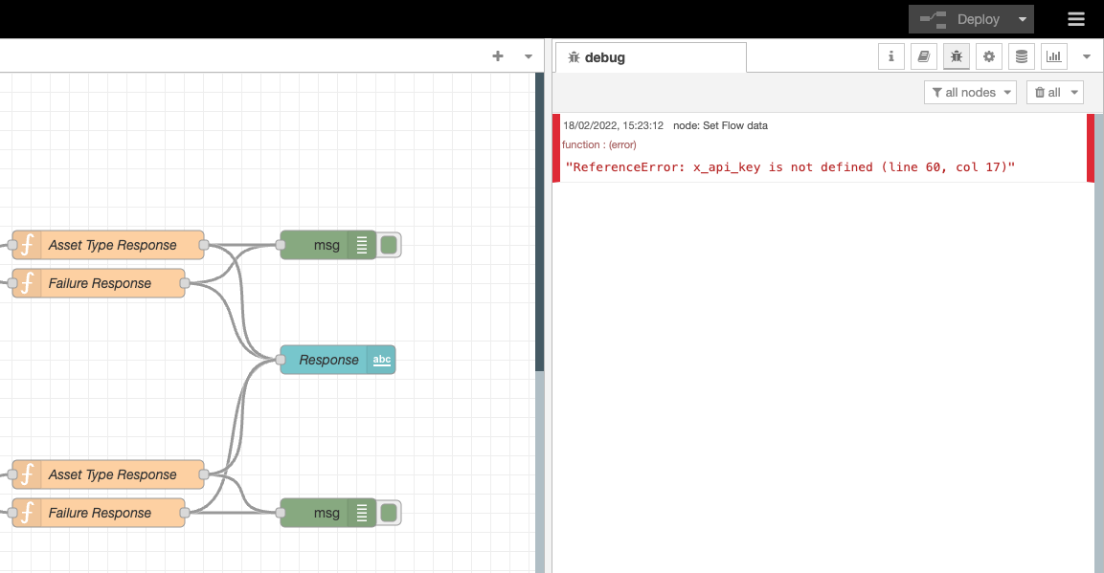Click list icon on upper msg debug node
1104x573 pixels.
[362, 245]
